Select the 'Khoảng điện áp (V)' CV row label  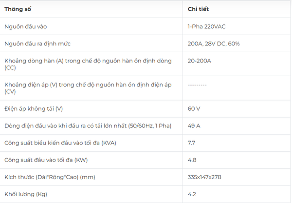(88, 88)
